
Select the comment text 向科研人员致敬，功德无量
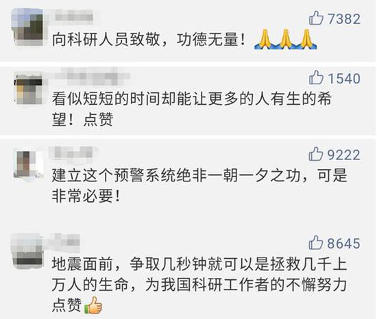point(148,40)
